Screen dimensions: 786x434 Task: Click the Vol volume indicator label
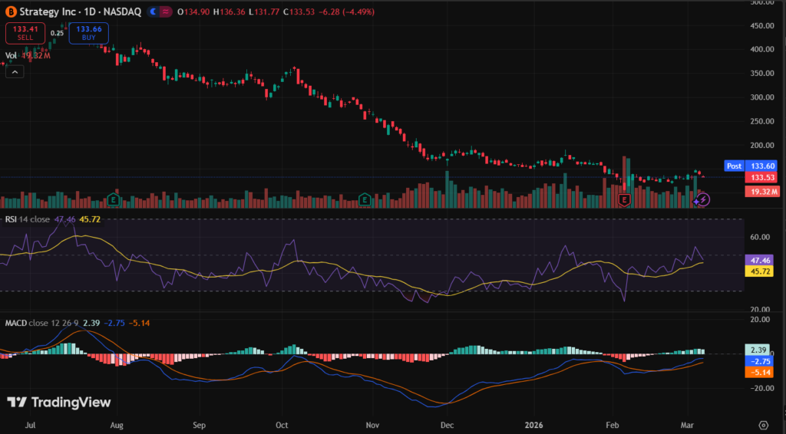(12, 55)
